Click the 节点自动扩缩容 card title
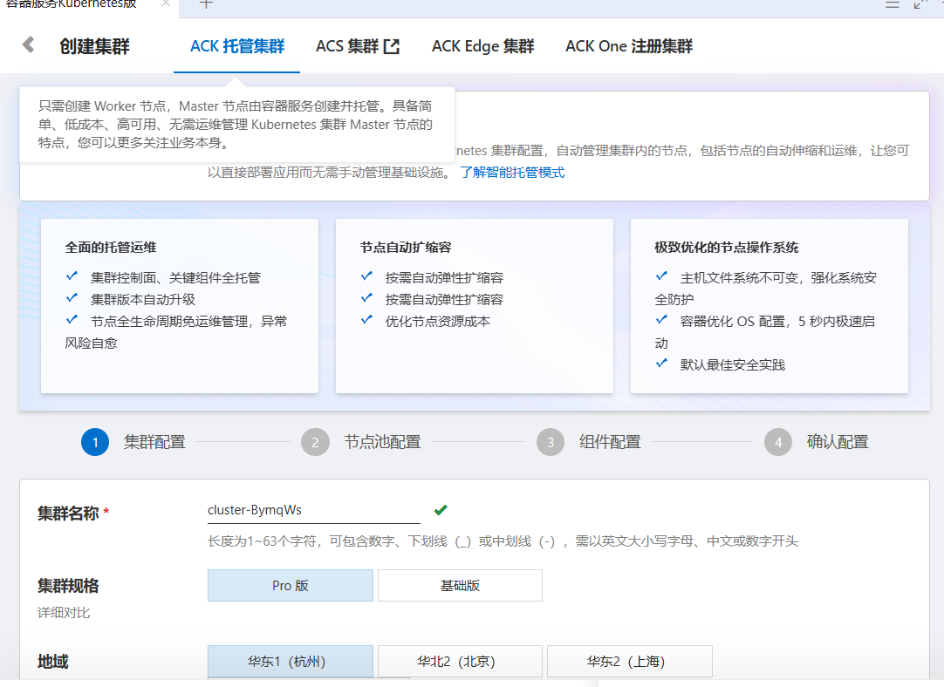The height and width of the screenshot is (687, 944). (x=406, y=248)
